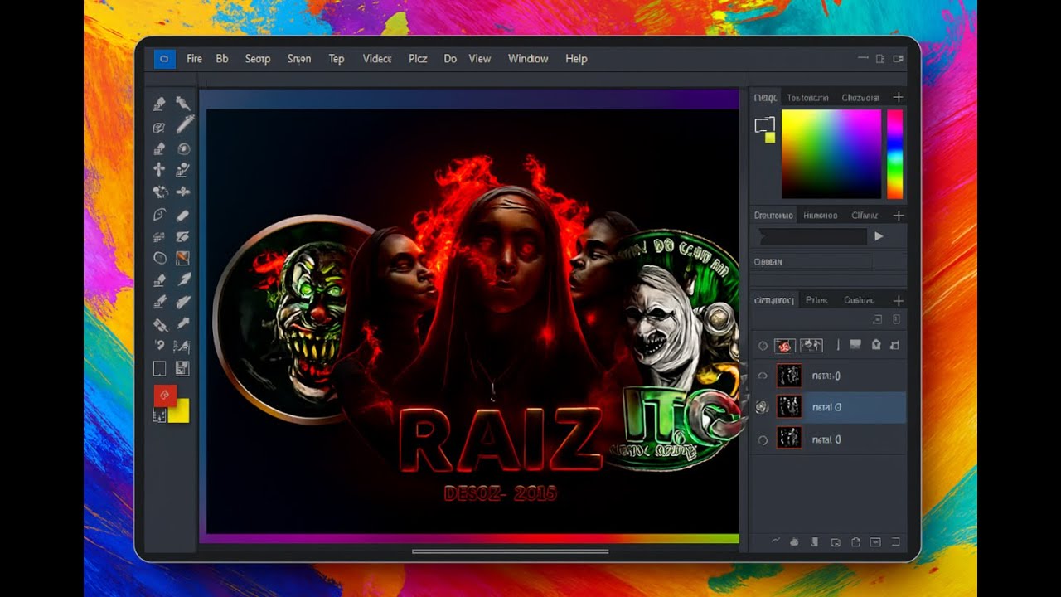Open the Videce menu
The width and height of the screenshot is (1061, 597).
pos(377,59)
